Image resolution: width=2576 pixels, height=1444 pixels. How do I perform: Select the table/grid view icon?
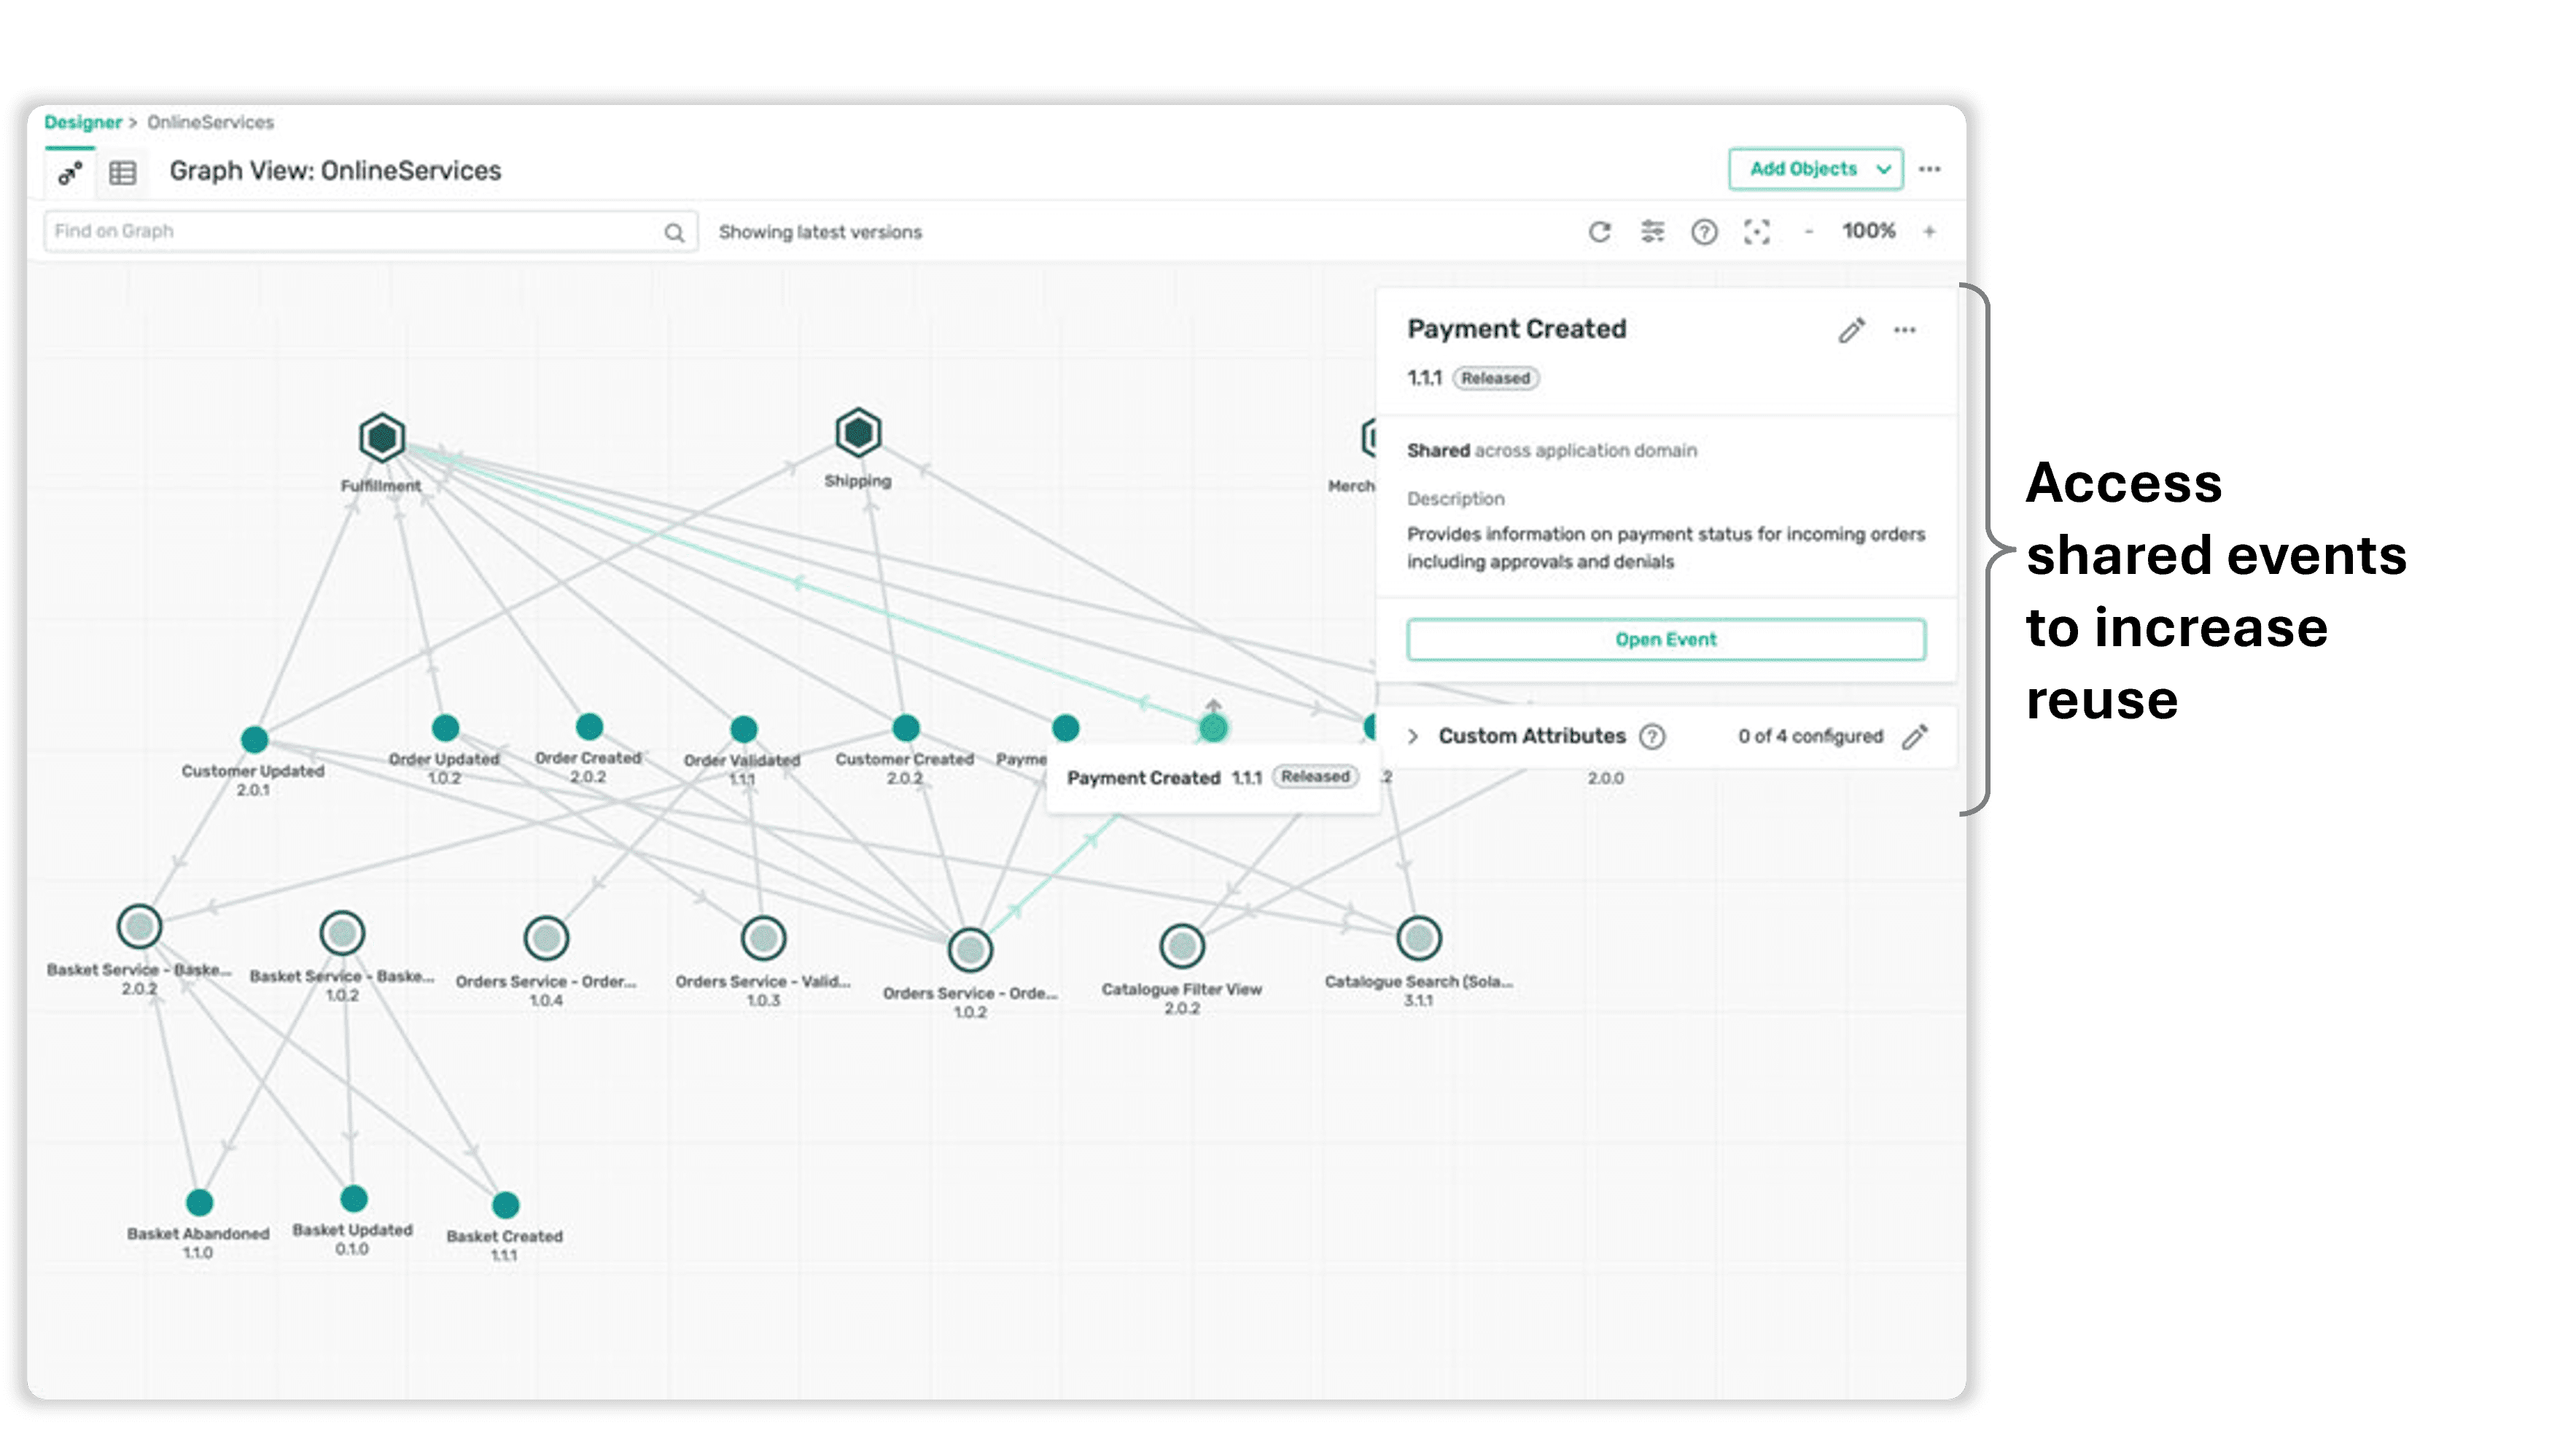click(x=124, y=171)
